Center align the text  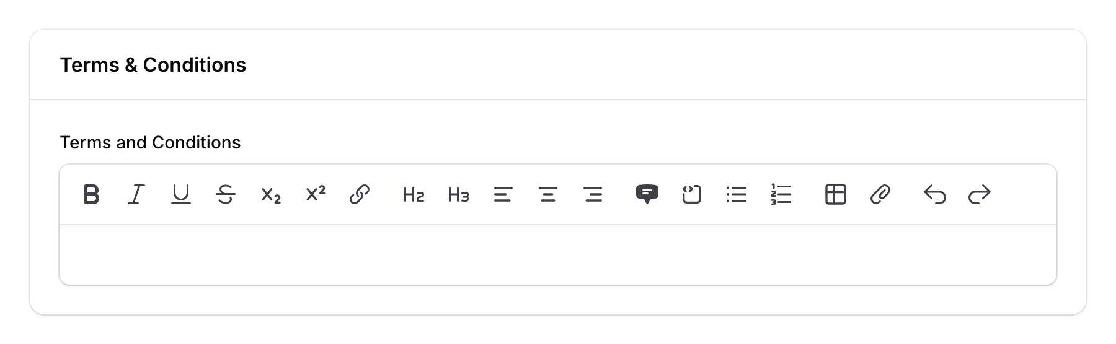click(x=548, y=195)
